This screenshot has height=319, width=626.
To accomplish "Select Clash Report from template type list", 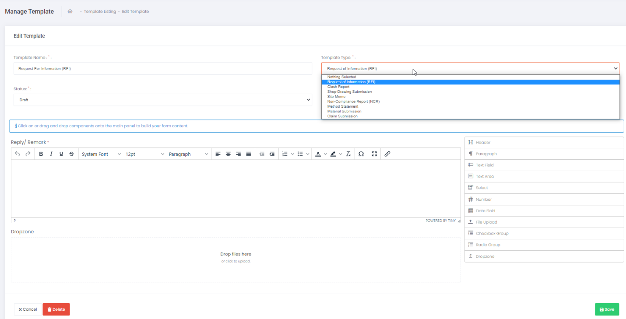I will coord(338,87).
